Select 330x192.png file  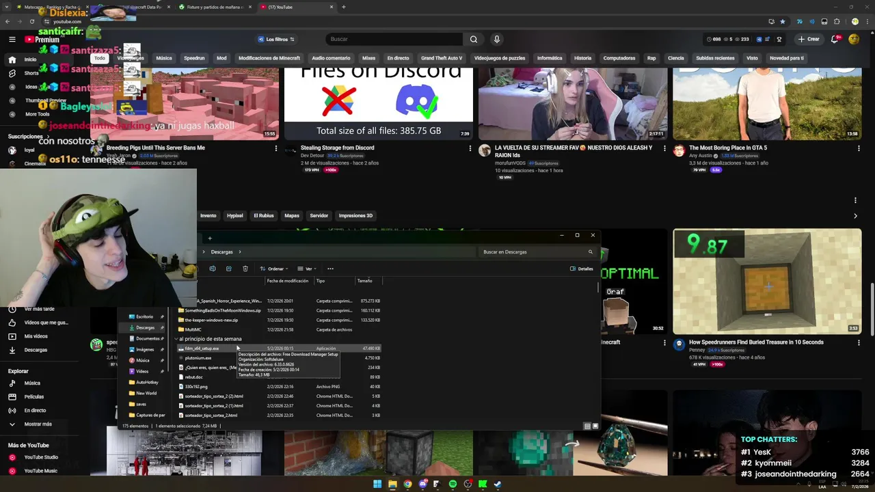(x=196, y=387)
